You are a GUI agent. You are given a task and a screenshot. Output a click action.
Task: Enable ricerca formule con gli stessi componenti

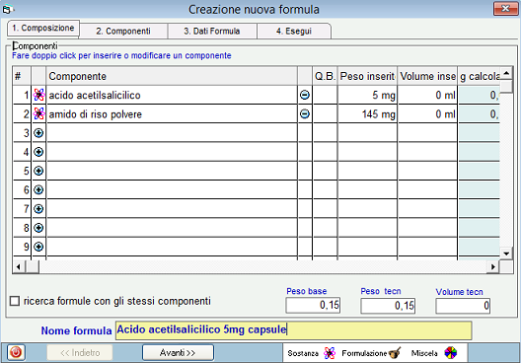point(15,301)
